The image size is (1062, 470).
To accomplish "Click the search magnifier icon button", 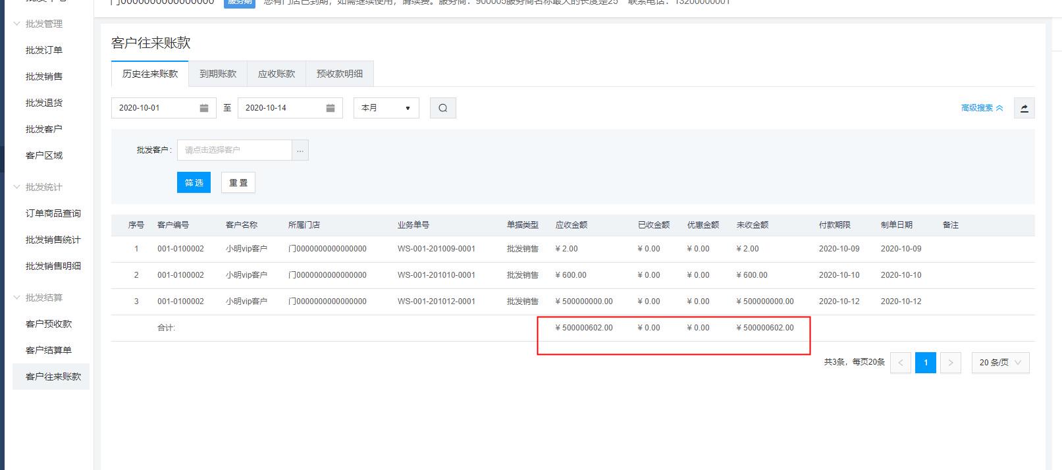I will 442,108.
